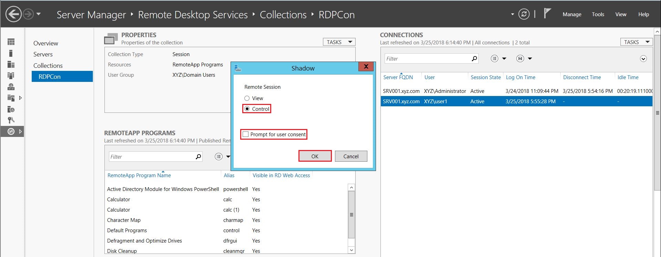Sort by Visible in RD Web Access column
661x257 pixels.
[281, 175]
